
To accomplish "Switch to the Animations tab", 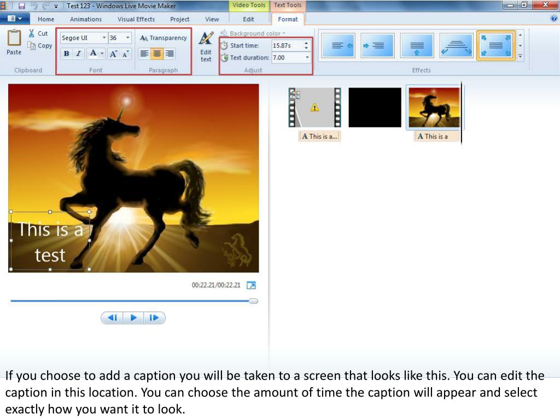I will click(x=86, y=19).
